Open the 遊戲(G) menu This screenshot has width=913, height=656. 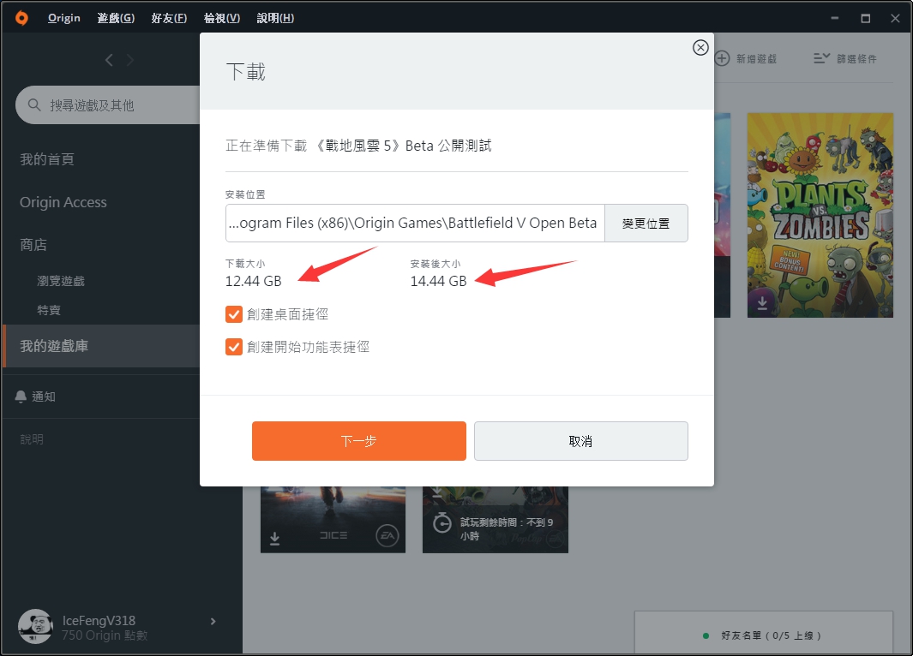[115, 17]
